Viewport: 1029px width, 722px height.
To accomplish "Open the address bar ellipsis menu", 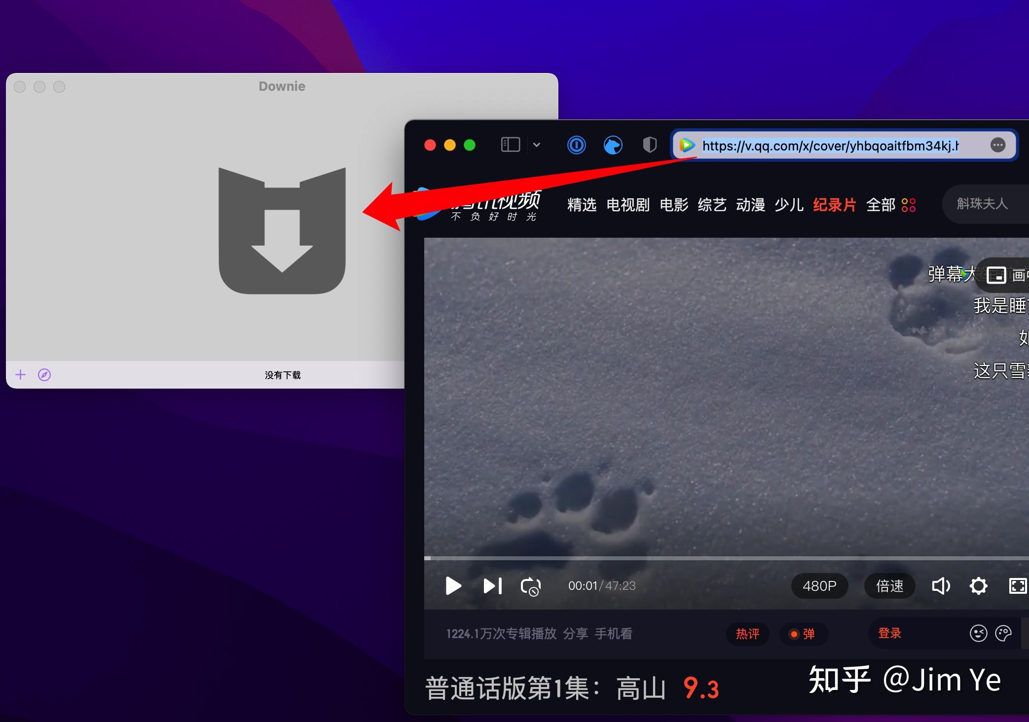I will click(x=998, y=145).
